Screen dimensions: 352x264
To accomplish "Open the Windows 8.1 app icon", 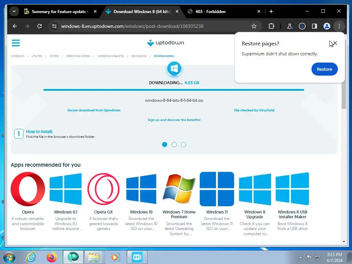I will (x=66, y=189).
